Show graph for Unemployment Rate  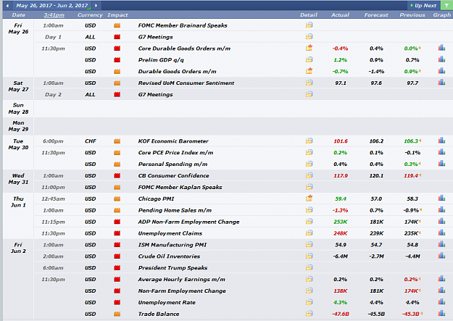(441, 302)
